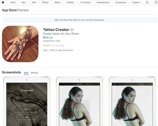Click the Apple logo icon

(3, 2)
